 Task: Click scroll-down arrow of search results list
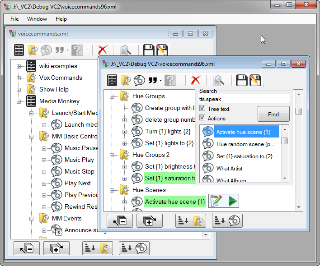pos(285,178)
